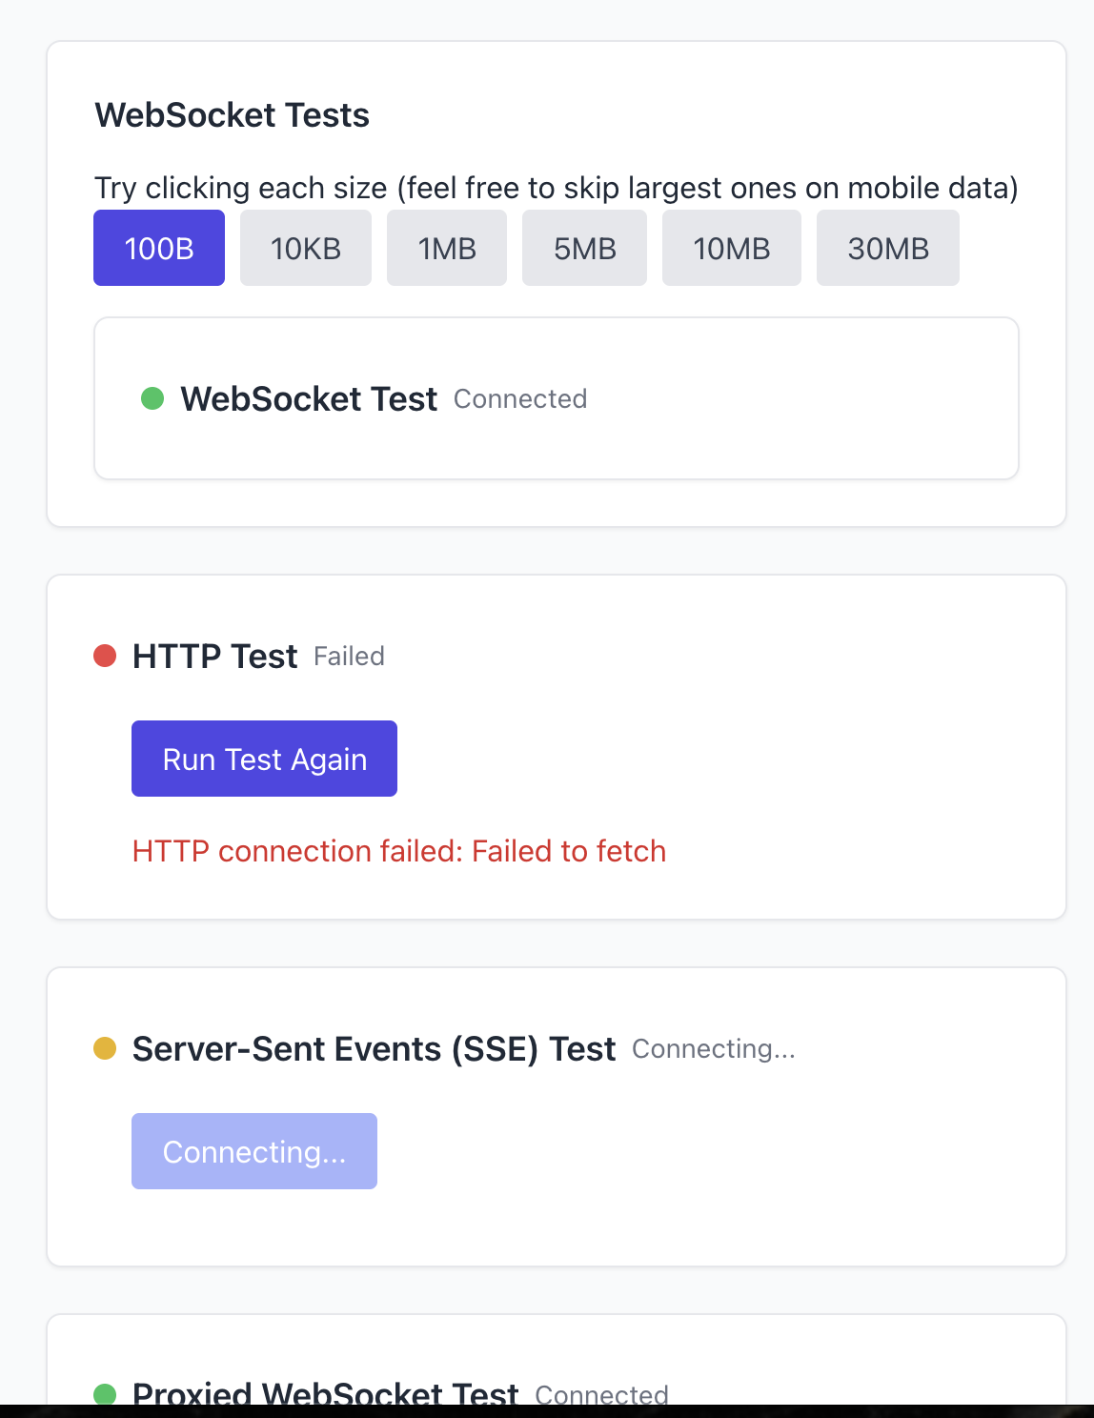Viewport: 1094px width, 1418px height.
Task: Click the HTTP Test Failed status label
Action: (x=349, y=657)
